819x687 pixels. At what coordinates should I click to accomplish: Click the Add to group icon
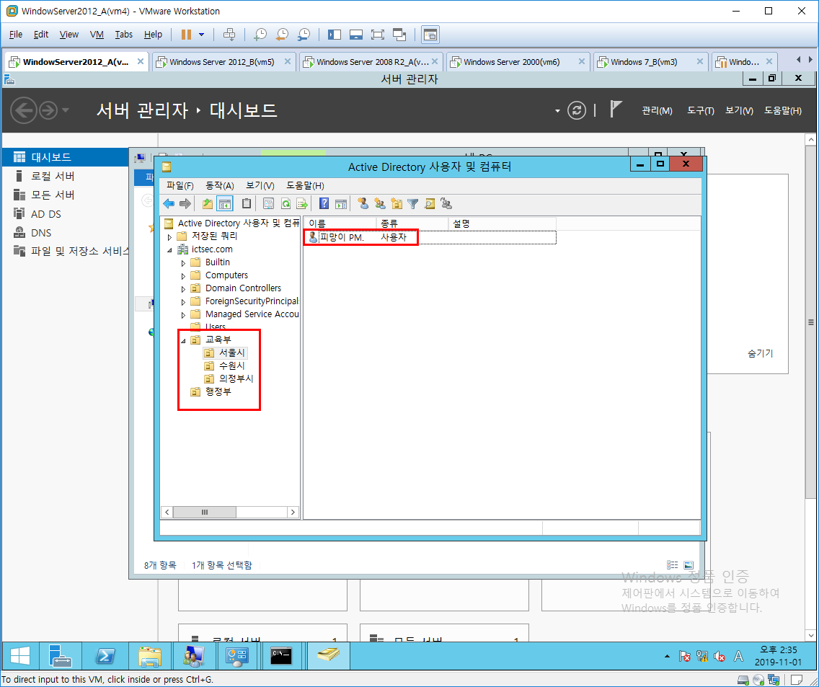446,204
